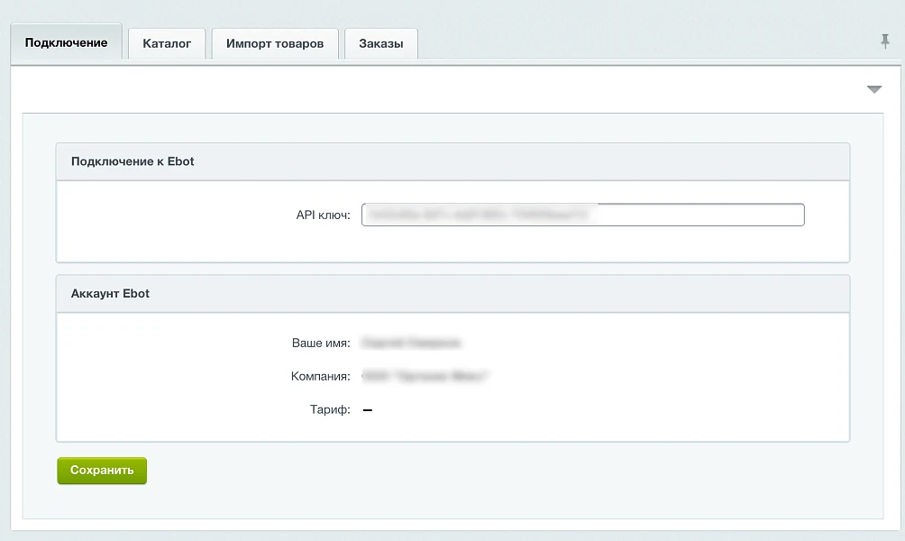This screenshot has height=541, width=905.
Task: Click the dash value beside Тариф
Action: tap(368, 410)
